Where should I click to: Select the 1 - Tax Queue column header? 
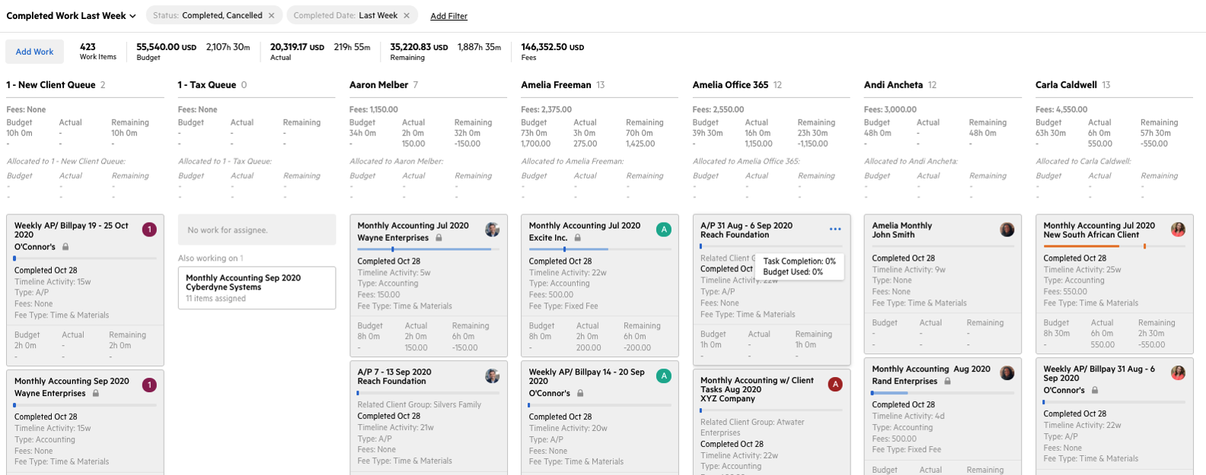click(x=207, y=85)
